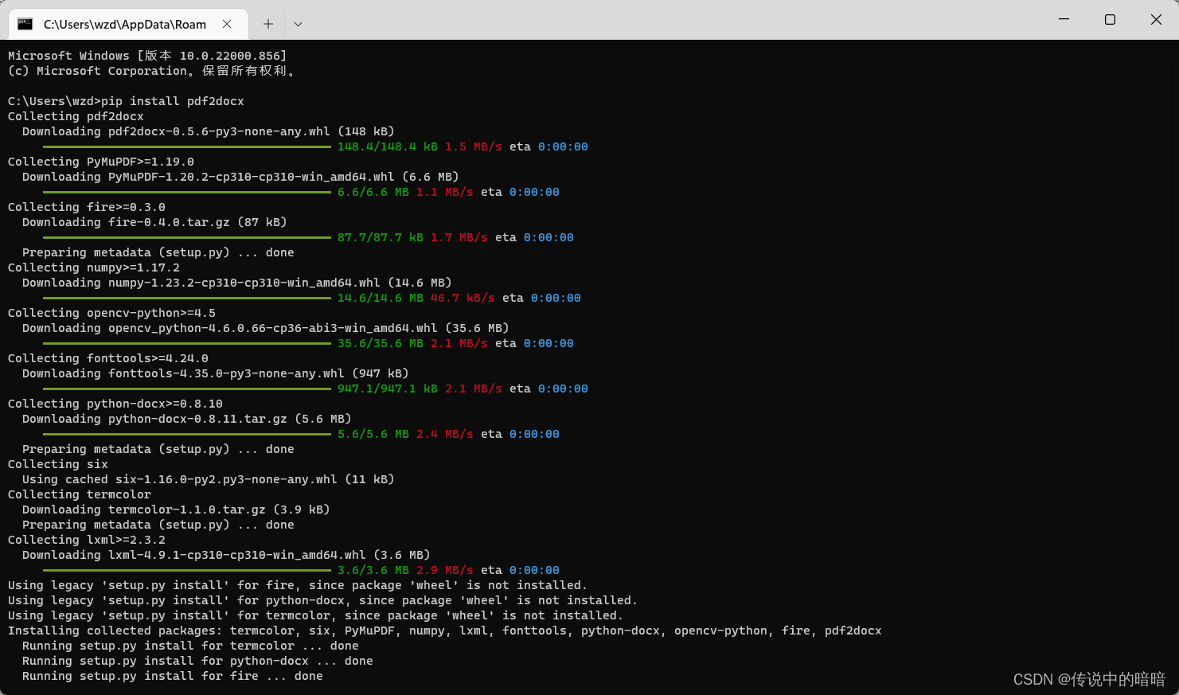Click the 'Collecting python-docx>=0.8.10' line
Image resolution: width=1179 pixels, height=695 pixels.
(x=115, y=404)
